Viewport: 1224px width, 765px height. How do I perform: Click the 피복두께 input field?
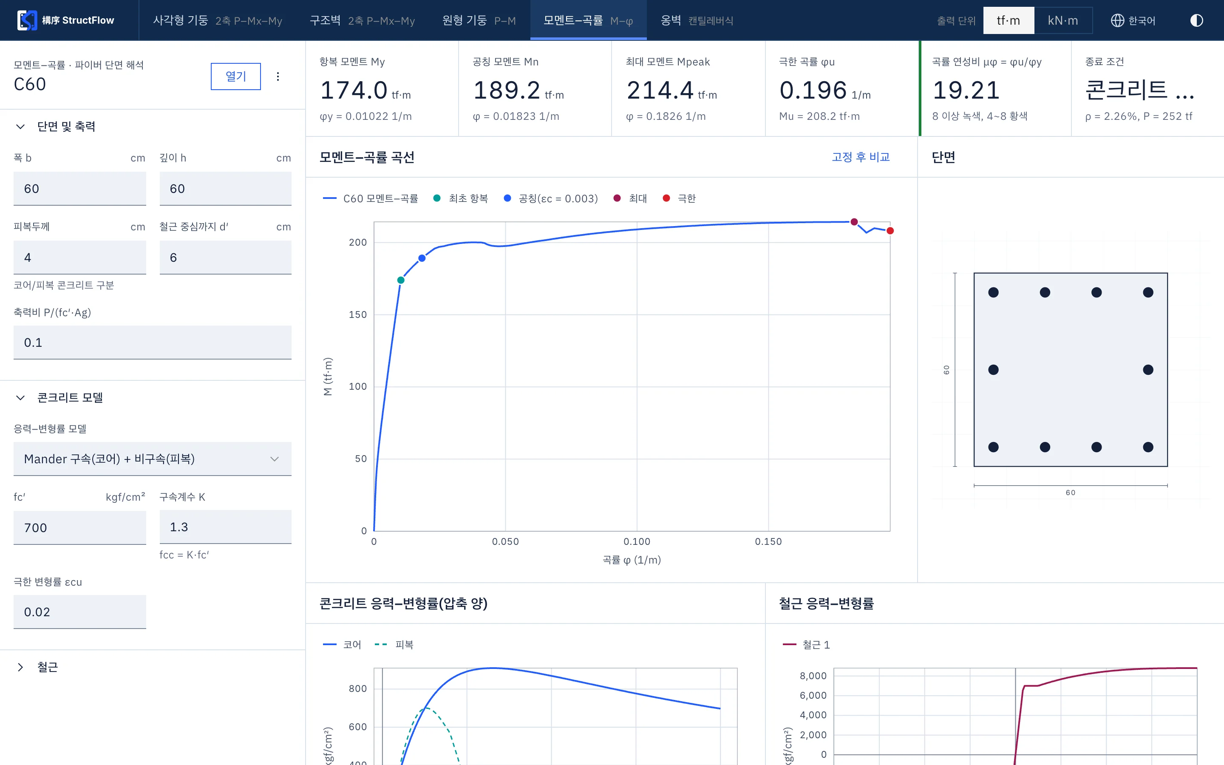pyautogui.click(x=80, y=258)
